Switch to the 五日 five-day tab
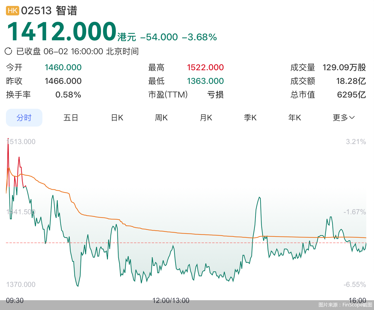374x310 pixels. click(x=71, y=118)
